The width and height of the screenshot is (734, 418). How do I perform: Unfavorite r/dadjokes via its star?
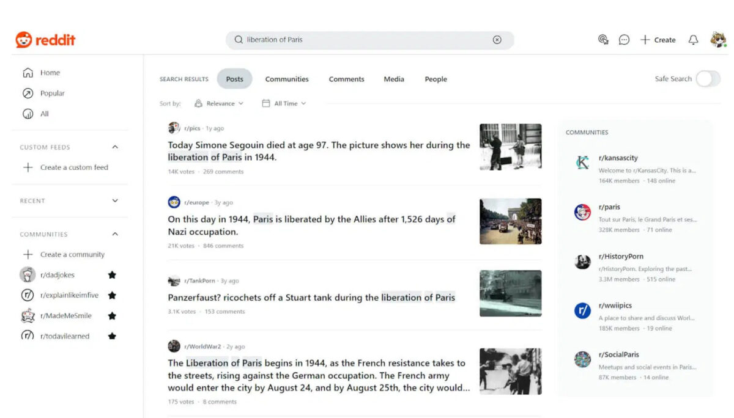pos(112,275)
